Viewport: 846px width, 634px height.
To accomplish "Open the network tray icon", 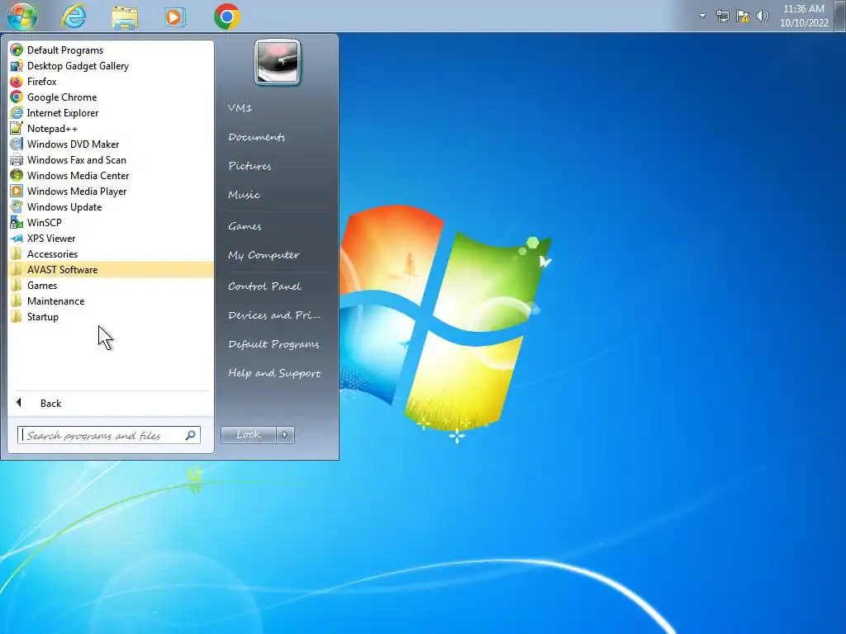I will 722,17.
